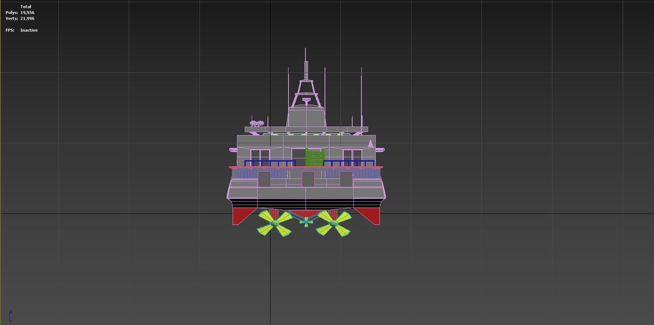This screenshot has height=325, width=654.
Task: Select the twin satellite dishes on the roof
Action: point(257,123)
